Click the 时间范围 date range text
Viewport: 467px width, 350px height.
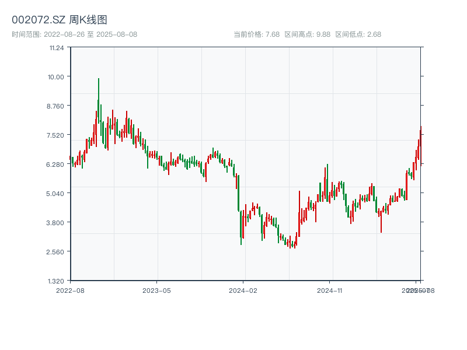tap(75, 34)
